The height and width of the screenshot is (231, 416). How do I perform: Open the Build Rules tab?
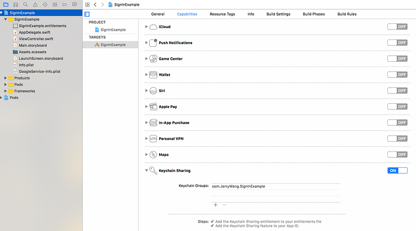[x=347, y=14]
